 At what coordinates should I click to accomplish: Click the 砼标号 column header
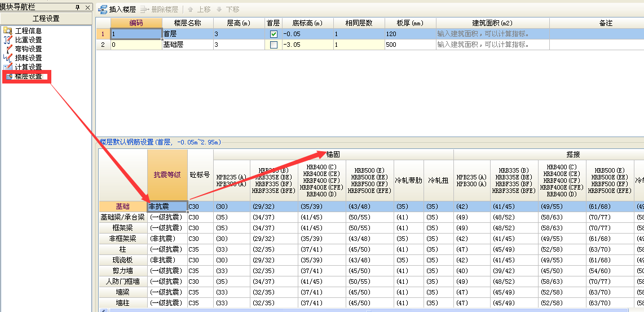200,175
